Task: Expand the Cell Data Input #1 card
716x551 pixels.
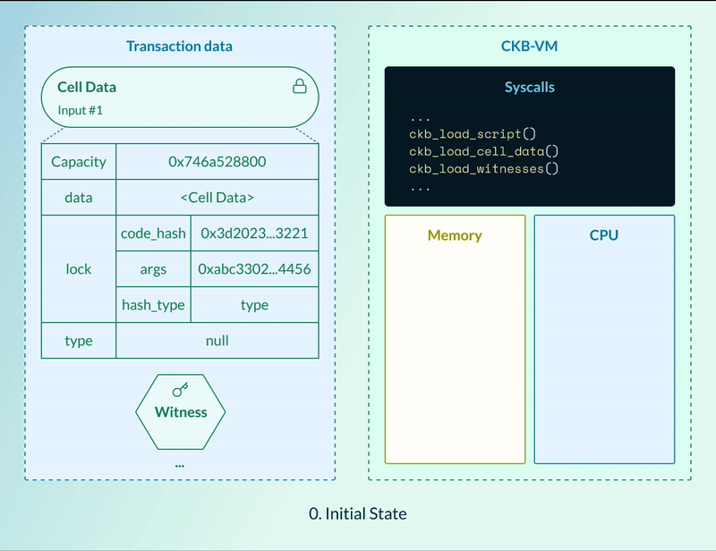Action: [180, 97]
